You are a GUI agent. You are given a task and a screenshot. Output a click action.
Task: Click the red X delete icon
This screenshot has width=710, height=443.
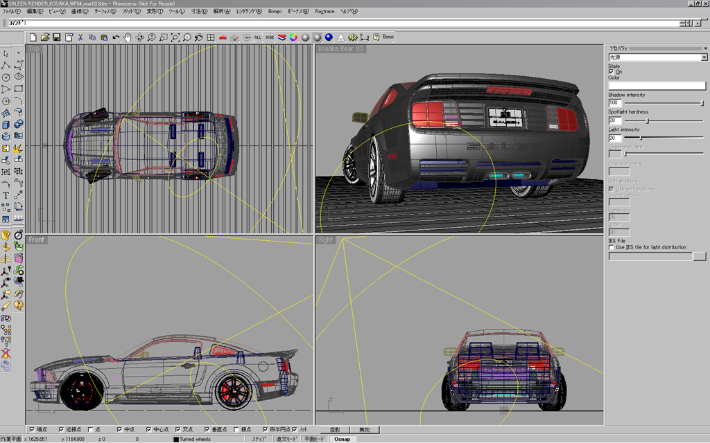pos(6,354)
